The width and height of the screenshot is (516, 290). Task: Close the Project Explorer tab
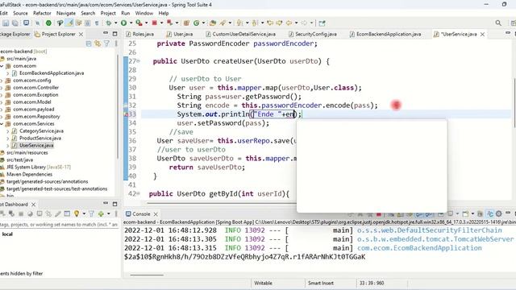click(x=81, y=34)
